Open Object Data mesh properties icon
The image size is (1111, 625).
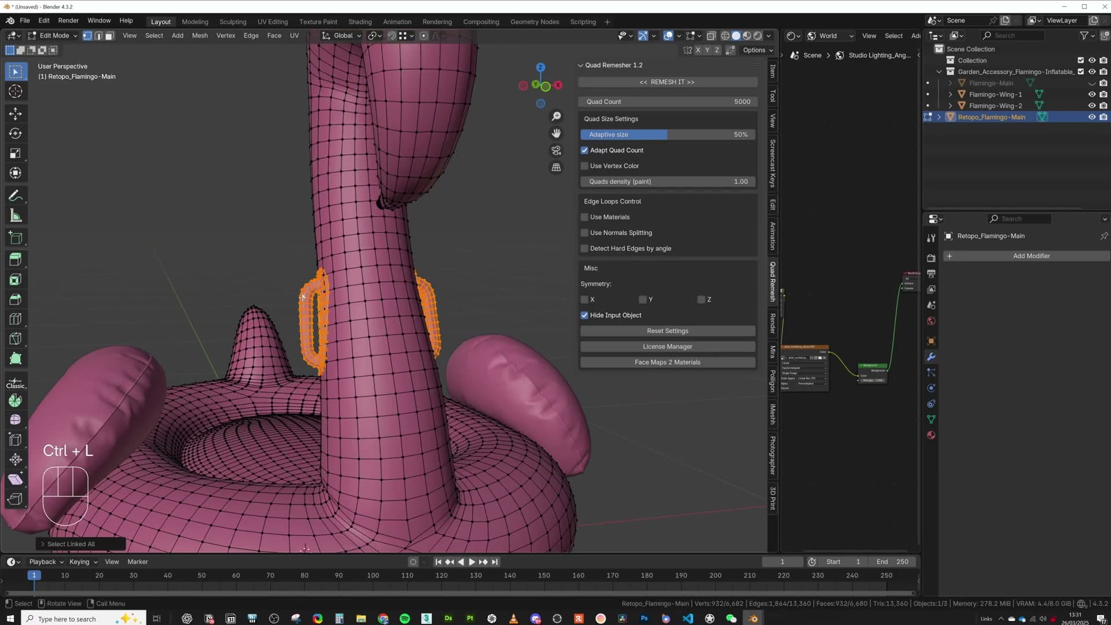(931, 420)
